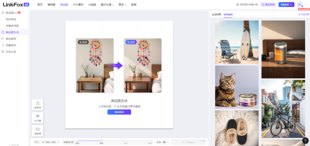Click the 售后咨询 support button

[268, 5]
